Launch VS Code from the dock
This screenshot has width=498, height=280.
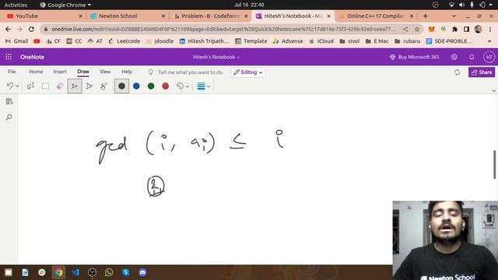pos(75,272)
